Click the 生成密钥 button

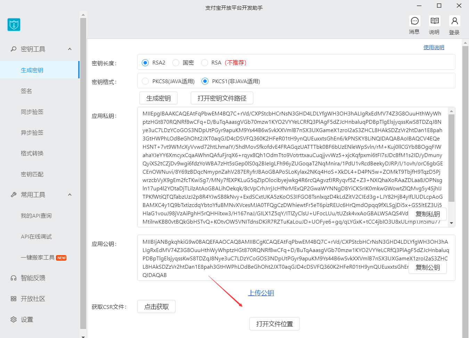click(158, 98)
